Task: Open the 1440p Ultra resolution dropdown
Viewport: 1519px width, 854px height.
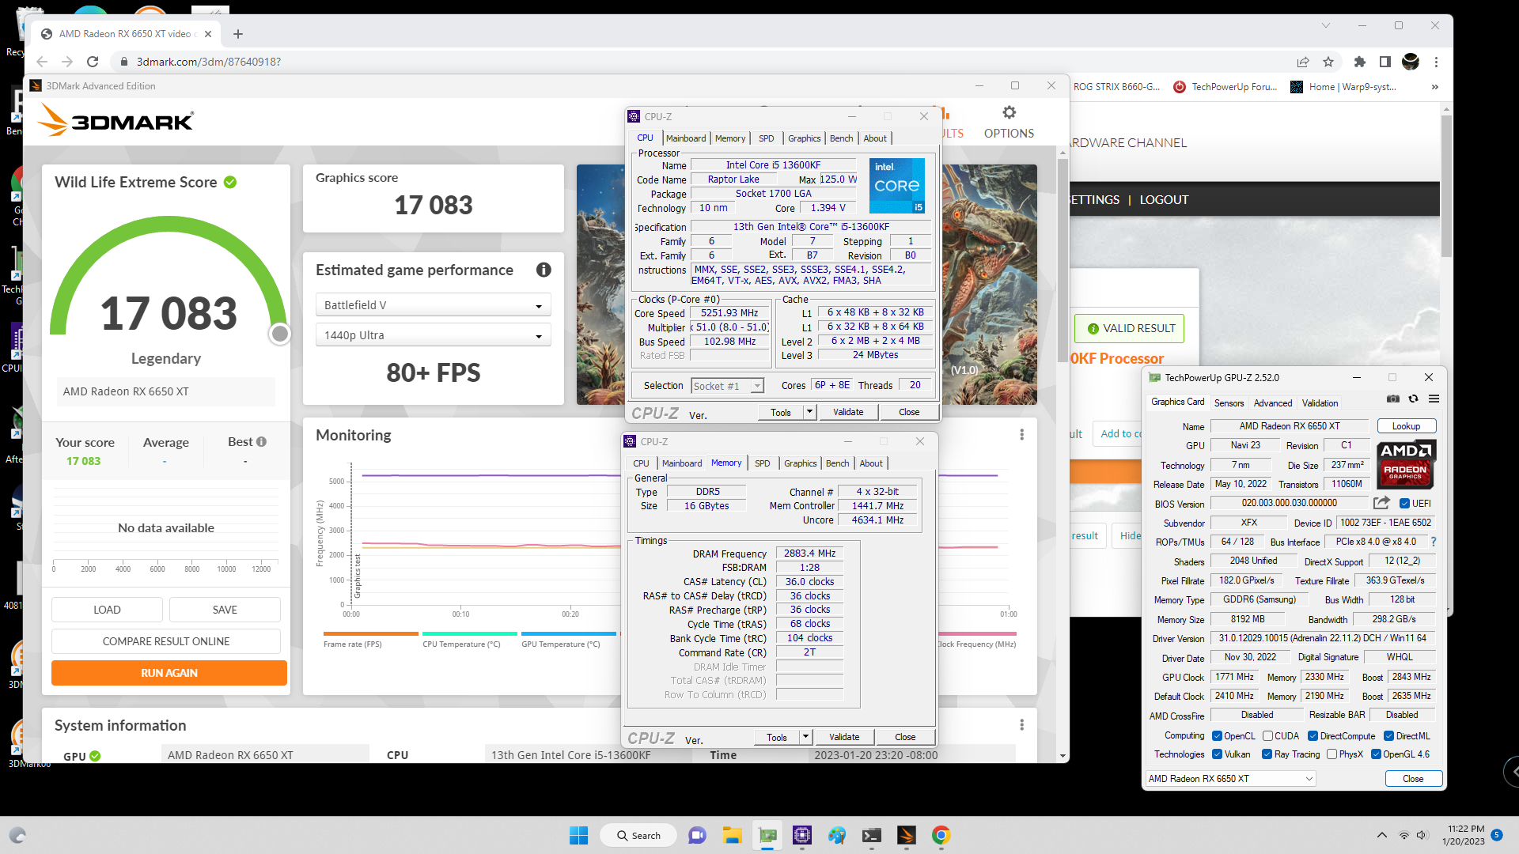Action: [x=434, y=335]
